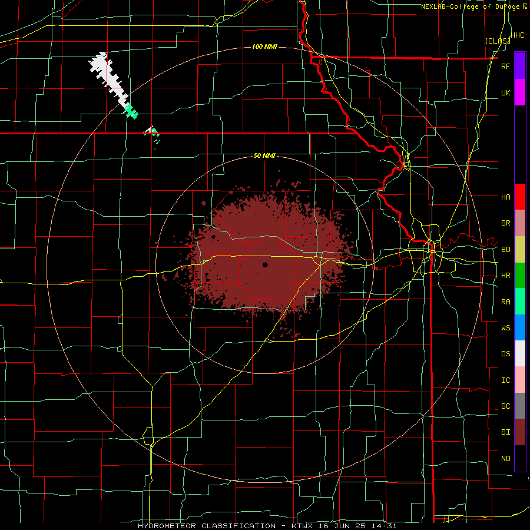Click the DS legend label
The image size is (530, 530).
[x=505, y=353]
